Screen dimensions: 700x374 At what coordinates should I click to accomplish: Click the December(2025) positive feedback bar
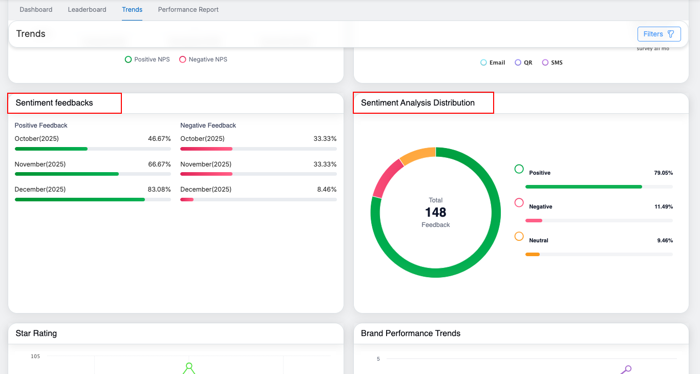(x=80, y=199)
